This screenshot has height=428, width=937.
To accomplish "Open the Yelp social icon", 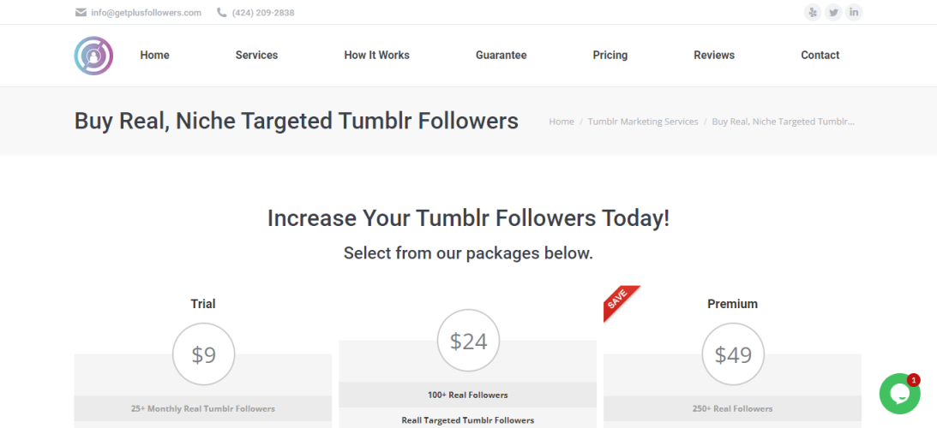I will [x=813, y=12].
